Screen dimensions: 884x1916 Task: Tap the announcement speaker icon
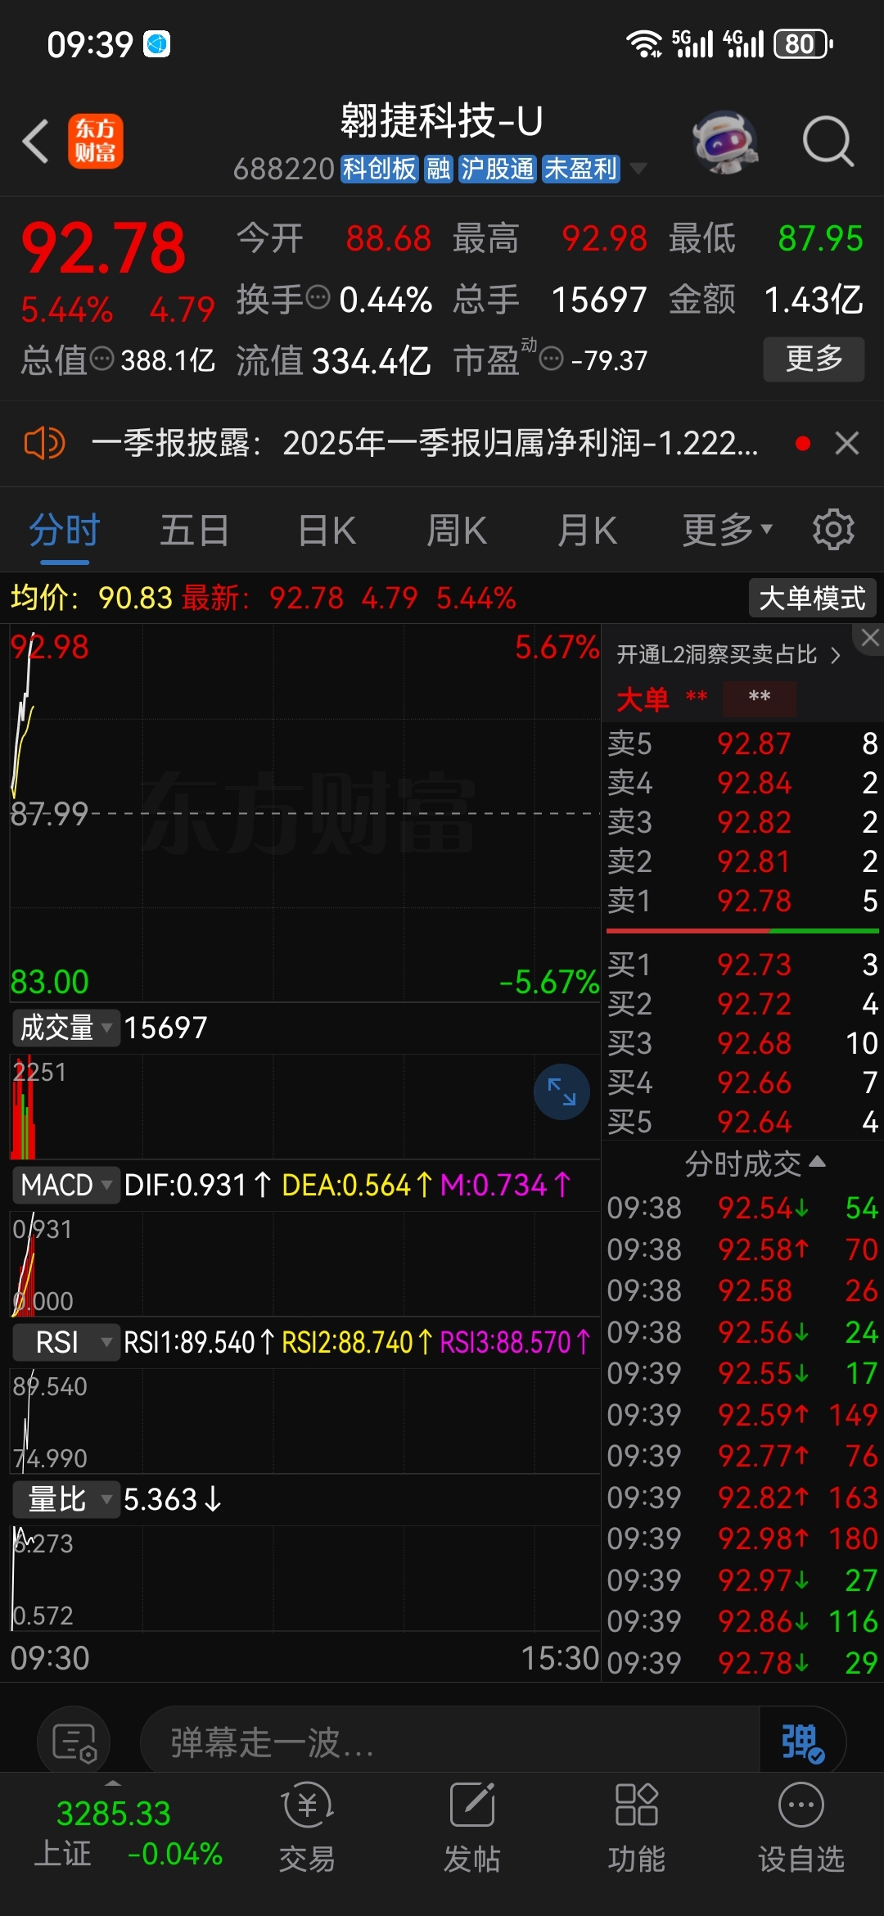tap(44, 443)
